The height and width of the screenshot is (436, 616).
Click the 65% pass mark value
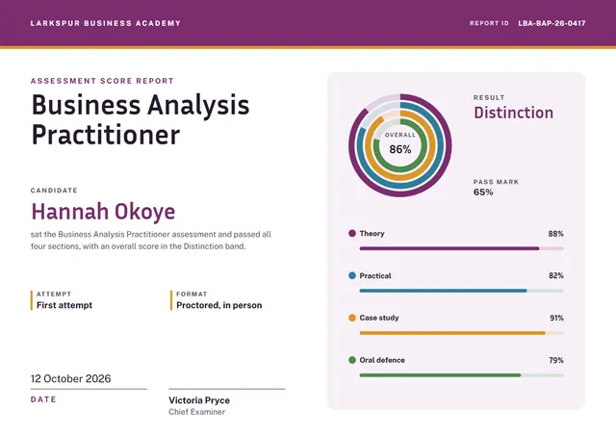tap(483, 192)
